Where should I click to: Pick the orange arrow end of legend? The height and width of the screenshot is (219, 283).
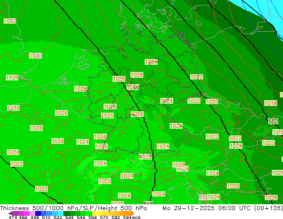pos(133,213)
